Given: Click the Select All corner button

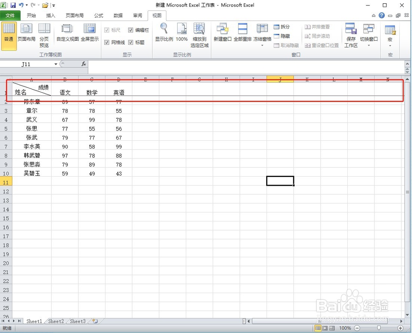Looking at the screenshot, I should point(6,79).
